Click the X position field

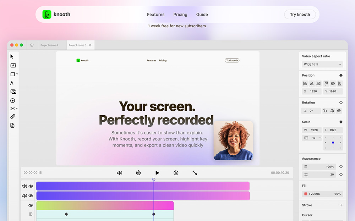pos(312,92)
